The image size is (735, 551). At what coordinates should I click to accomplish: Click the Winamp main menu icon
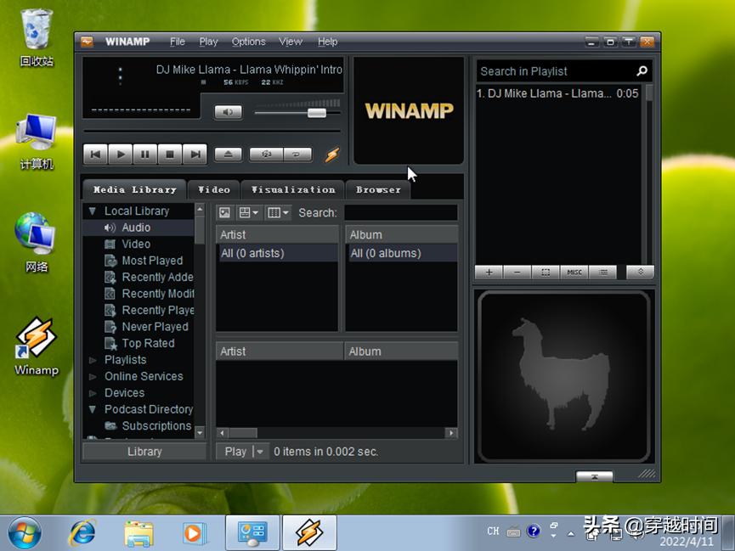click(x=88, y=42)
